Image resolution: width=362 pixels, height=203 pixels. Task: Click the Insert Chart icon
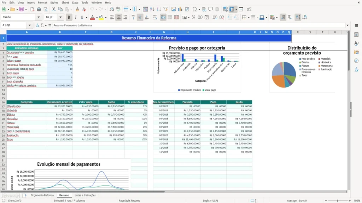click(x=180, y=9)
